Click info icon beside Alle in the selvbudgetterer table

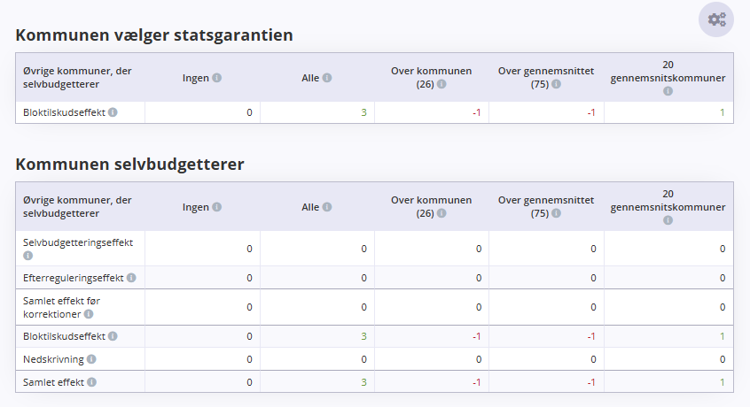click(x=327, y=207)
